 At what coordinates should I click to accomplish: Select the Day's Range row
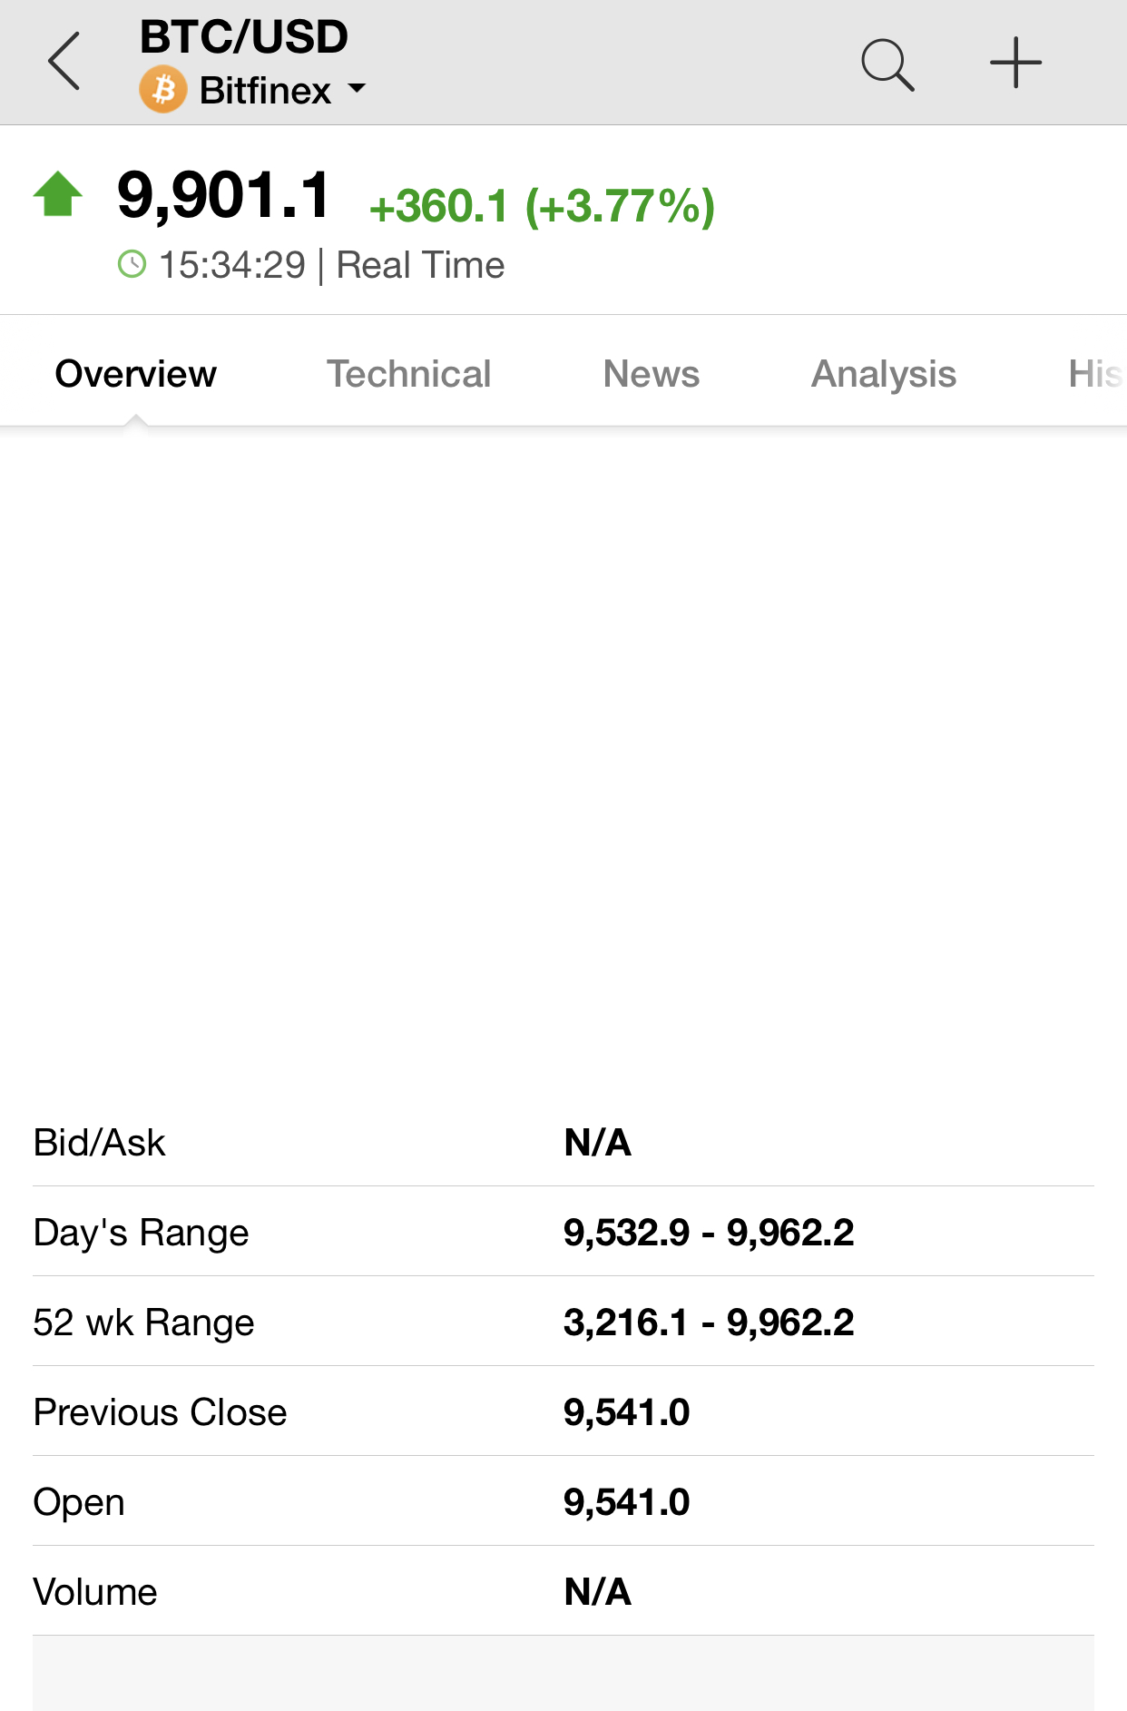pos(563,1232)
